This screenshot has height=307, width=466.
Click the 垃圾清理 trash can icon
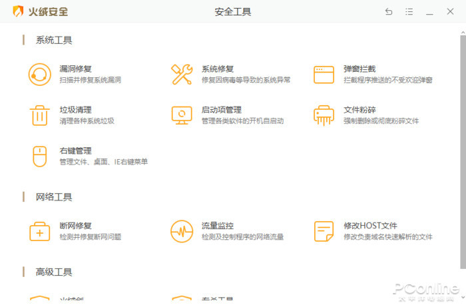point(39,115)
